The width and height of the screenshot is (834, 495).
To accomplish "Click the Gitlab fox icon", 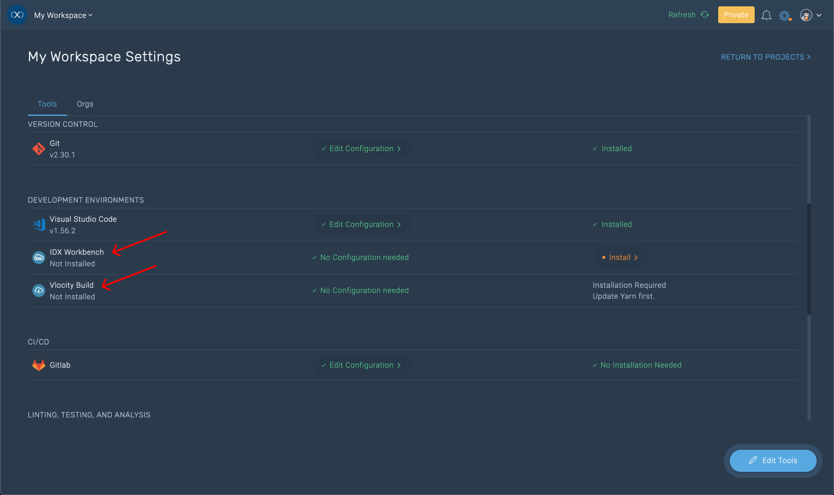I will (39, 365).
